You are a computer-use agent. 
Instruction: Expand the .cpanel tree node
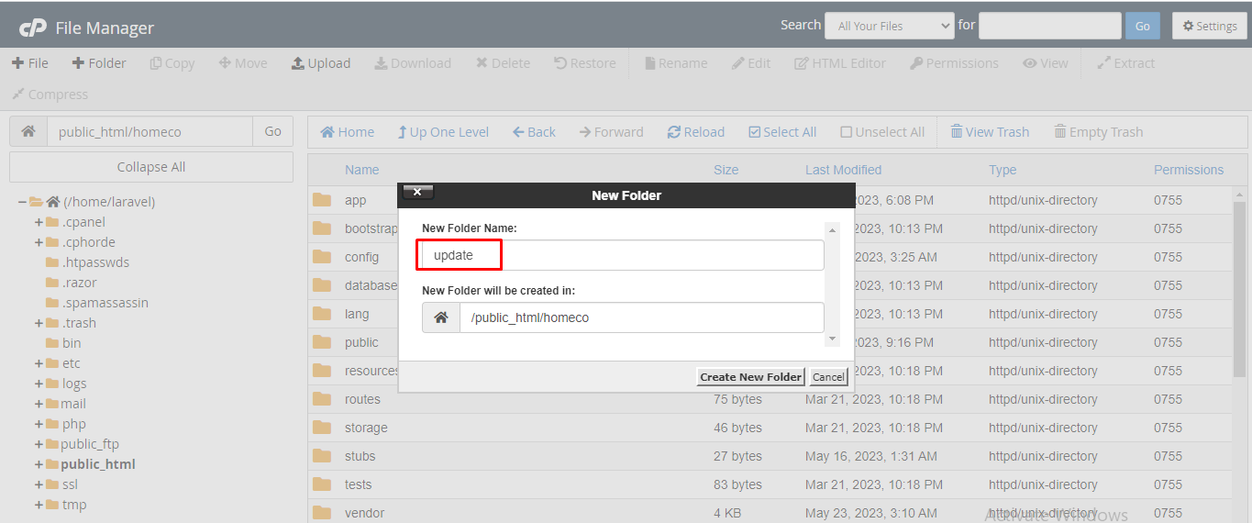[x=39, y=222]
